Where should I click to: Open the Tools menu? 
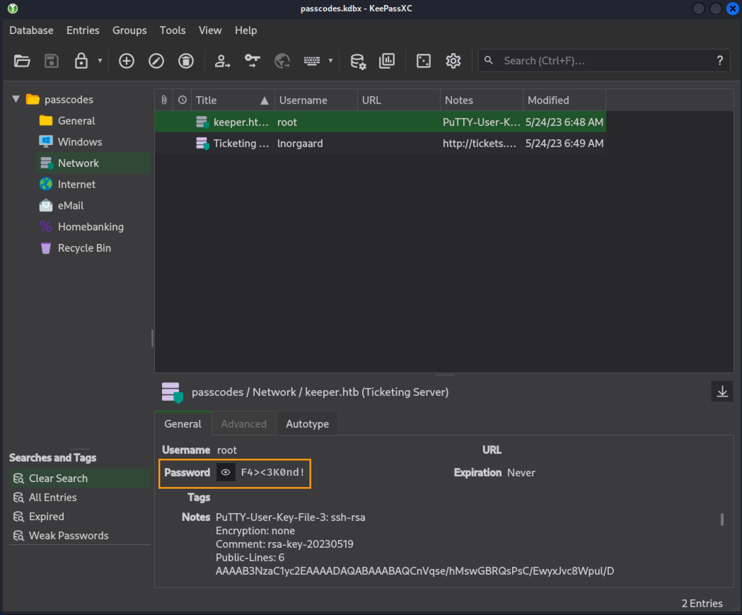point(172,30)
